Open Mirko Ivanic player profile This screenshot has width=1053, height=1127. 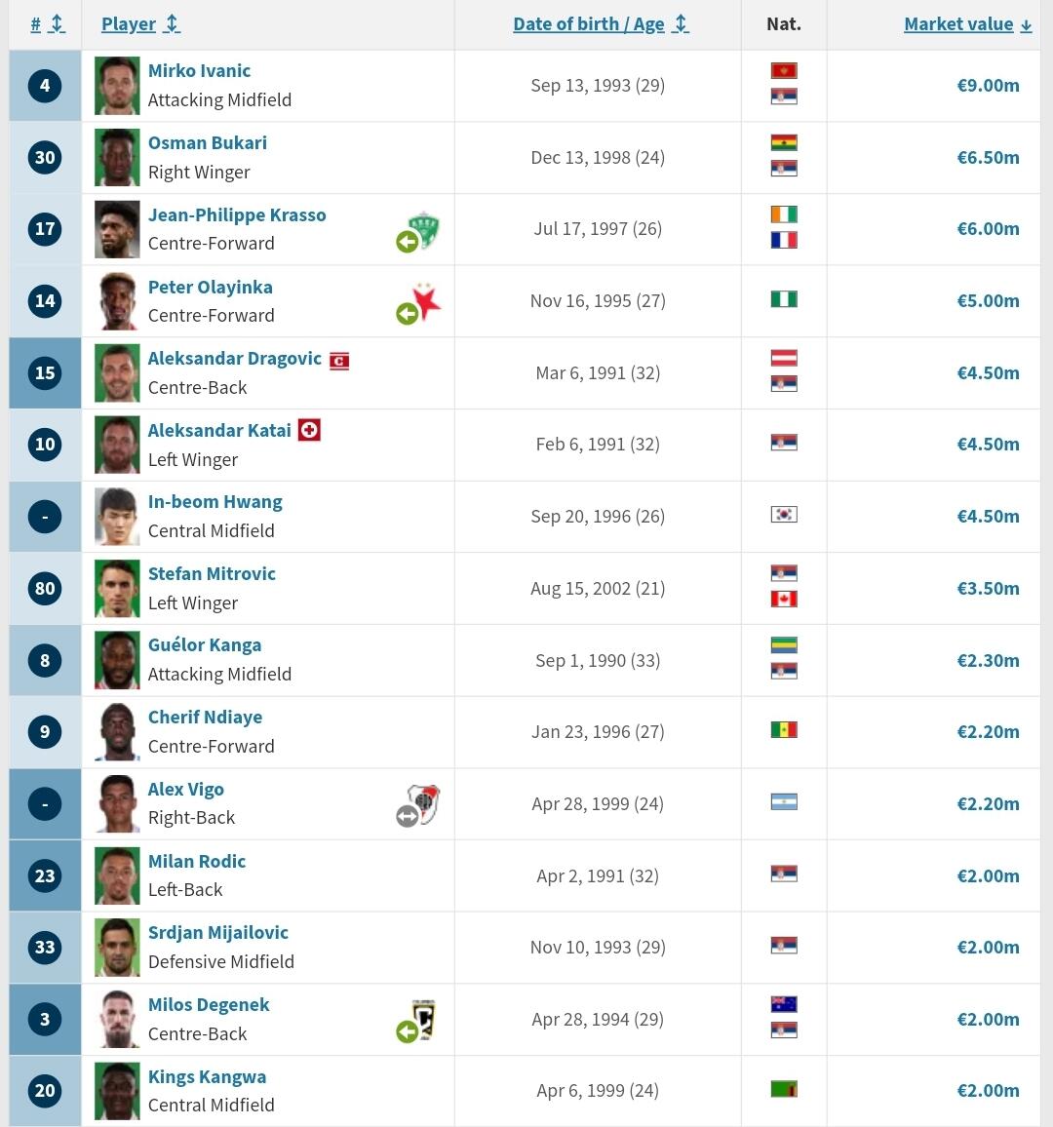coord(199,70)
